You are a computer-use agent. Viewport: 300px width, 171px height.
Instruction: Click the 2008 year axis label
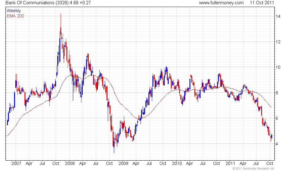coord(70,164)
